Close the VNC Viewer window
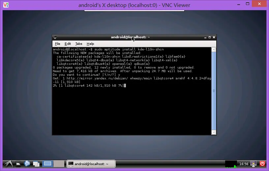The image size is (269, 171). click(259, 4)
